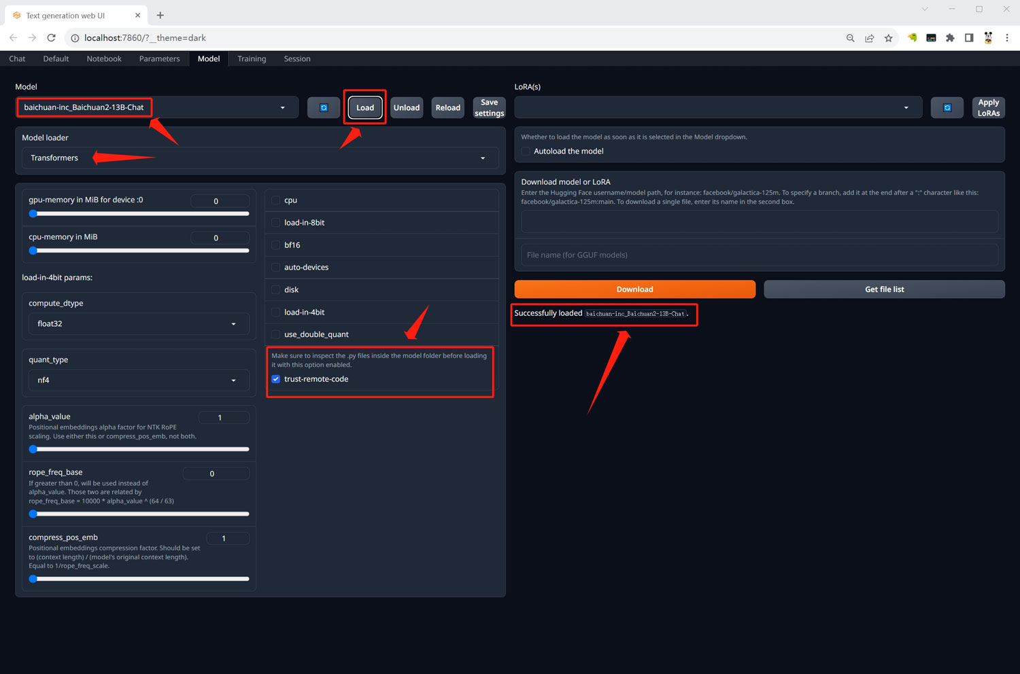The height and width of the screenshot is (674, 1020).
Task: Refresh the LoRA list icon button
Action: tap(947, 107)
